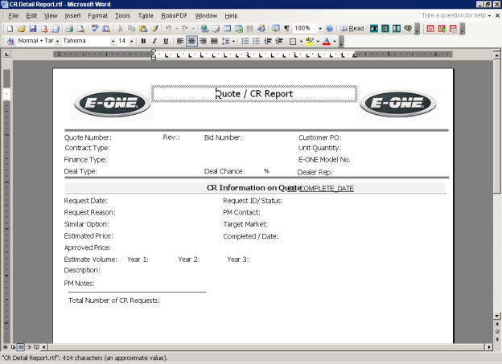The height and width of the screenshot is (364, 502).
Task: Apply the red font color
Action: 327,41
